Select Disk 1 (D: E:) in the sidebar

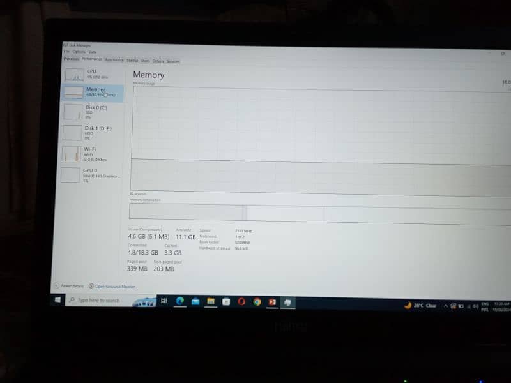[92, 133]
